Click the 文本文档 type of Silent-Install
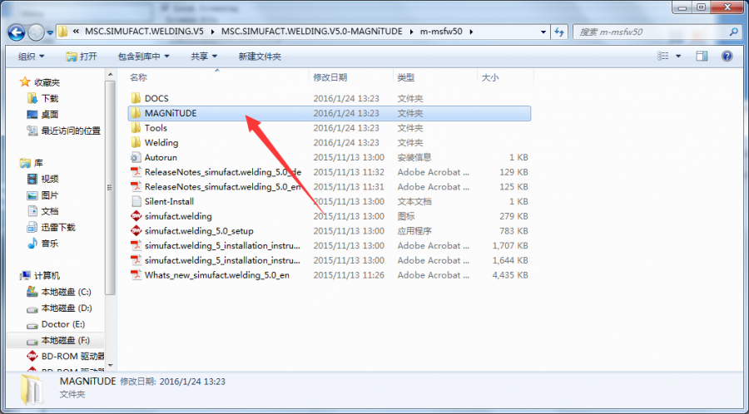 [414, 201]
